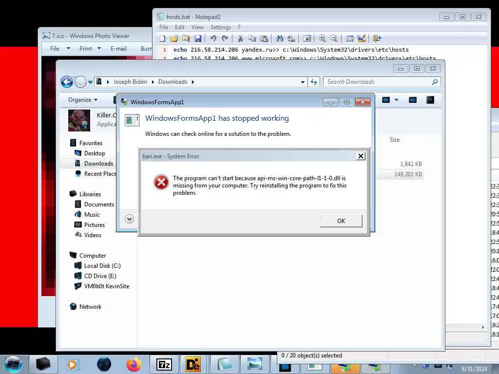Open File dropdown in Windows Photo Viewer

click(x=59, y=49)
